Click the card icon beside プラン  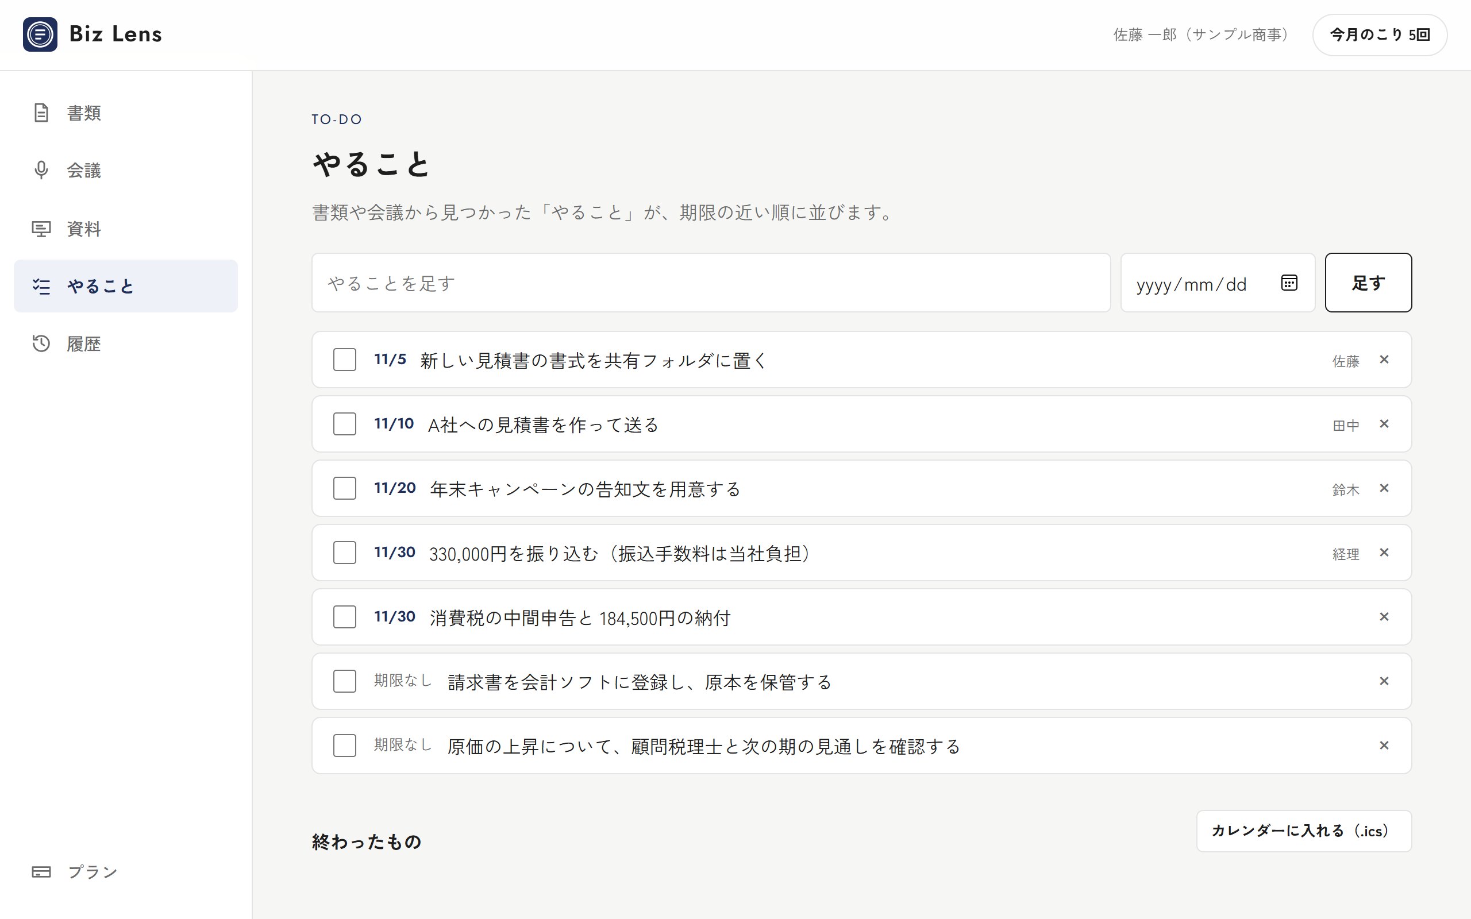(41, 871)
